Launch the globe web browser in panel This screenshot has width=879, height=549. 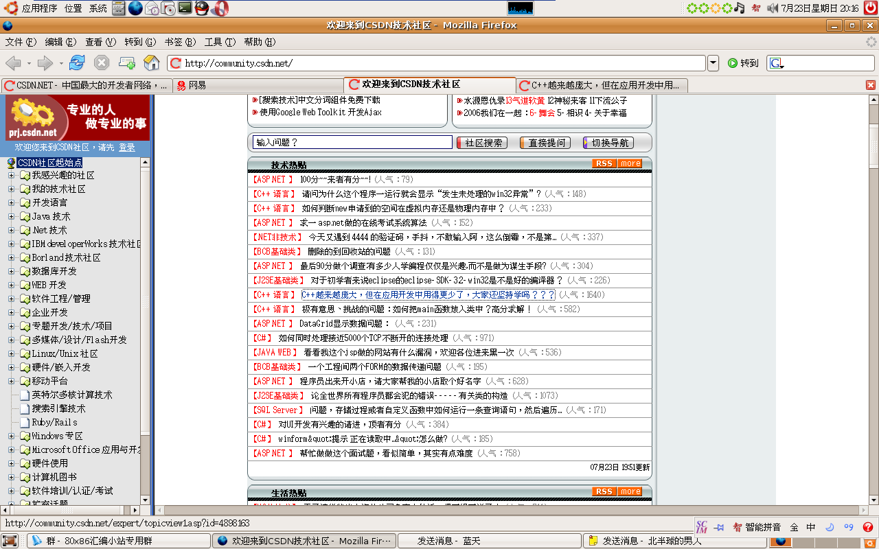coord(135,8)
